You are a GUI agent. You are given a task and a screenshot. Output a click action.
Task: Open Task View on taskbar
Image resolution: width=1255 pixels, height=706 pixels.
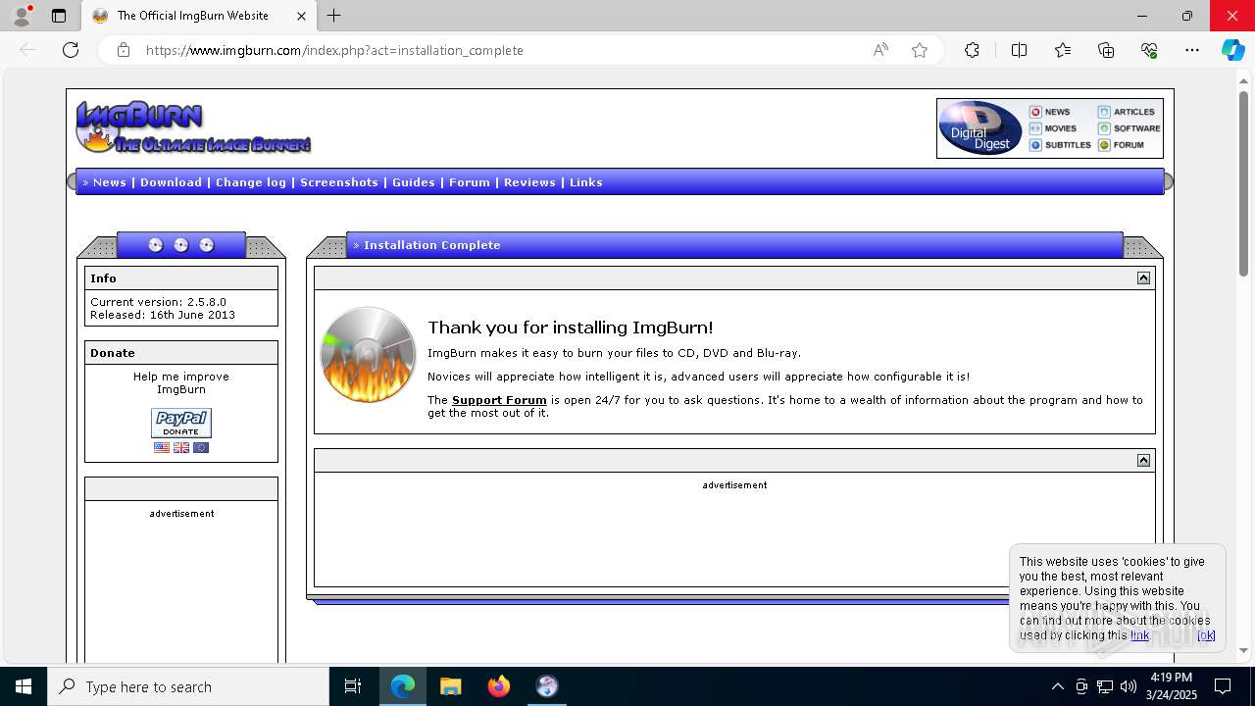pos(353,686)
